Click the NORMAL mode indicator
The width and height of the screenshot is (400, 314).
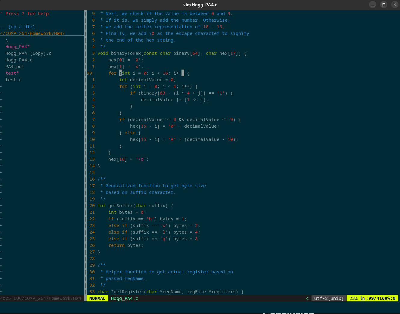coord(97,298)
